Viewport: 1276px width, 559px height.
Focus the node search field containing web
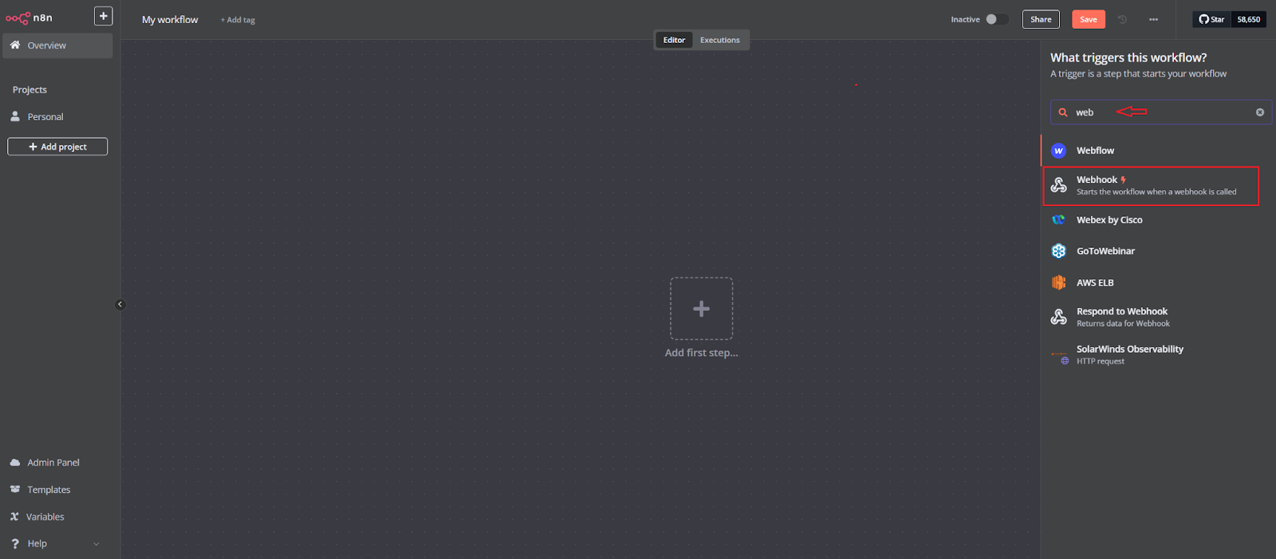1160,112
